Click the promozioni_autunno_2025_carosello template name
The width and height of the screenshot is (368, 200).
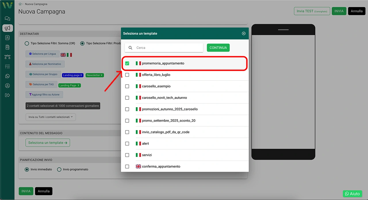tap(170, 109)
